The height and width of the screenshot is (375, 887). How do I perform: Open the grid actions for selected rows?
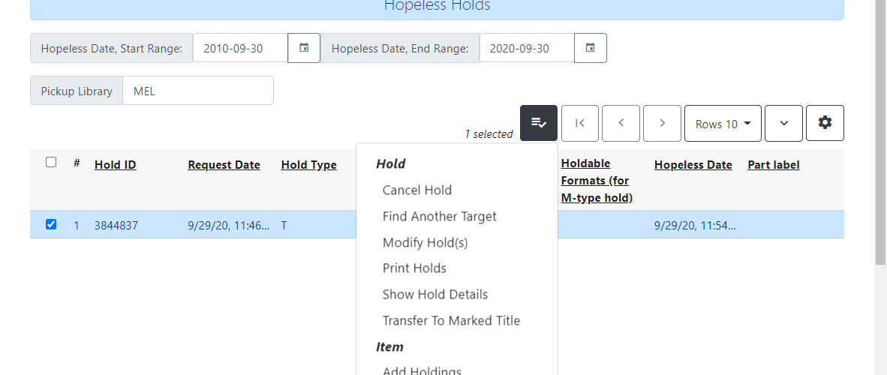point(539,123)
